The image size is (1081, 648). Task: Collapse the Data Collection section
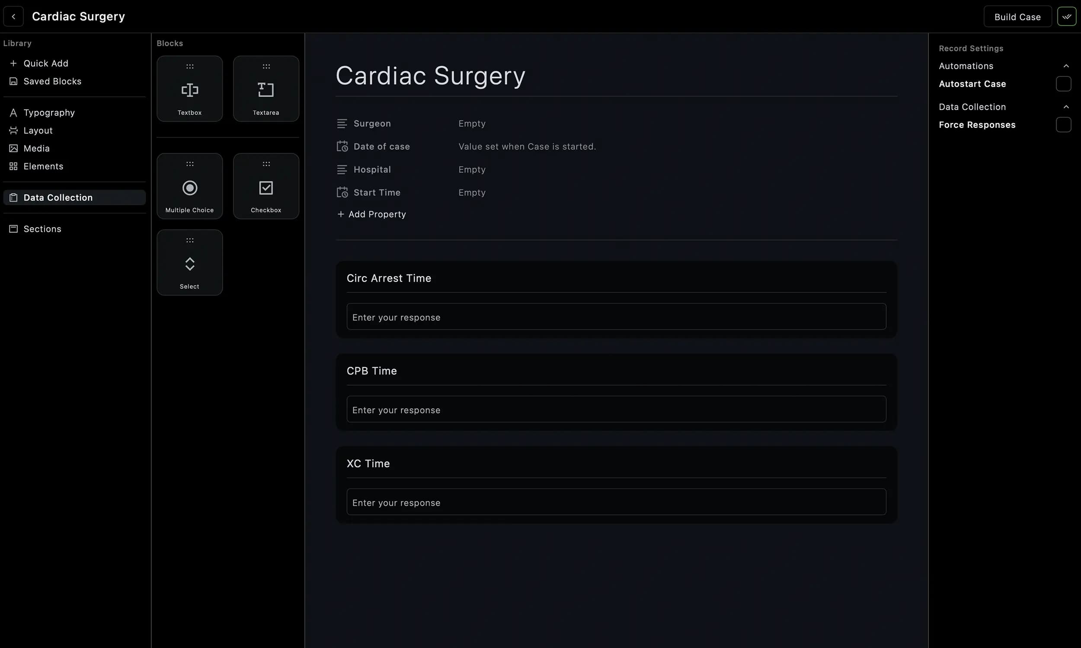[x=1065, y=106]
